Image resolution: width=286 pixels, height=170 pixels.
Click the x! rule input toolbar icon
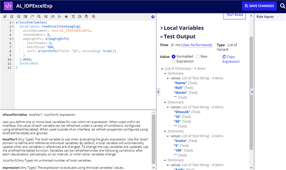[x=53, y=17]
